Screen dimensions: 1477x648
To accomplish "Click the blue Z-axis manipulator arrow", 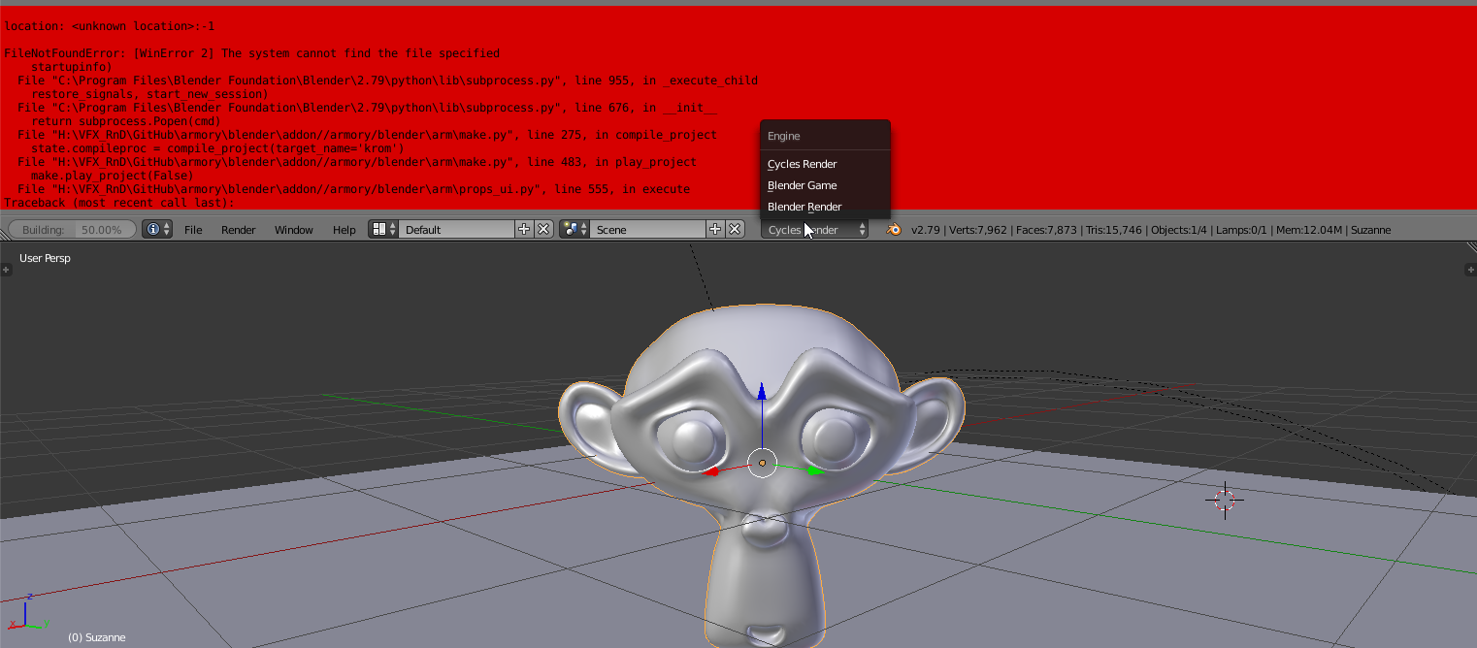I will pos(762,391).
